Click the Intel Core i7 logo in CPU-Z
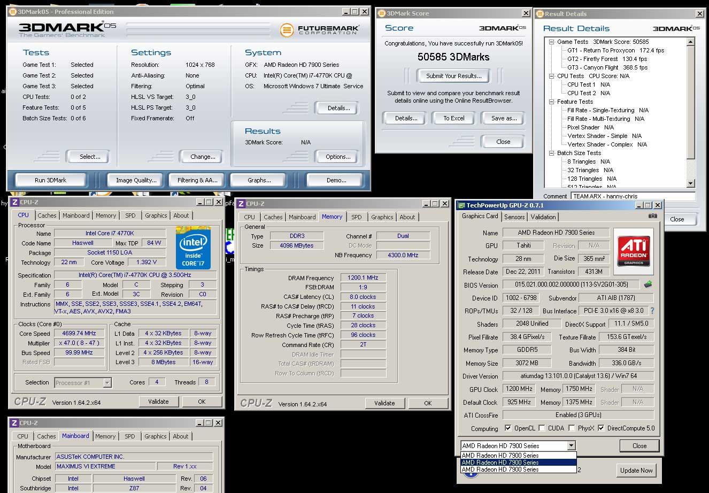 pos(193,248)
